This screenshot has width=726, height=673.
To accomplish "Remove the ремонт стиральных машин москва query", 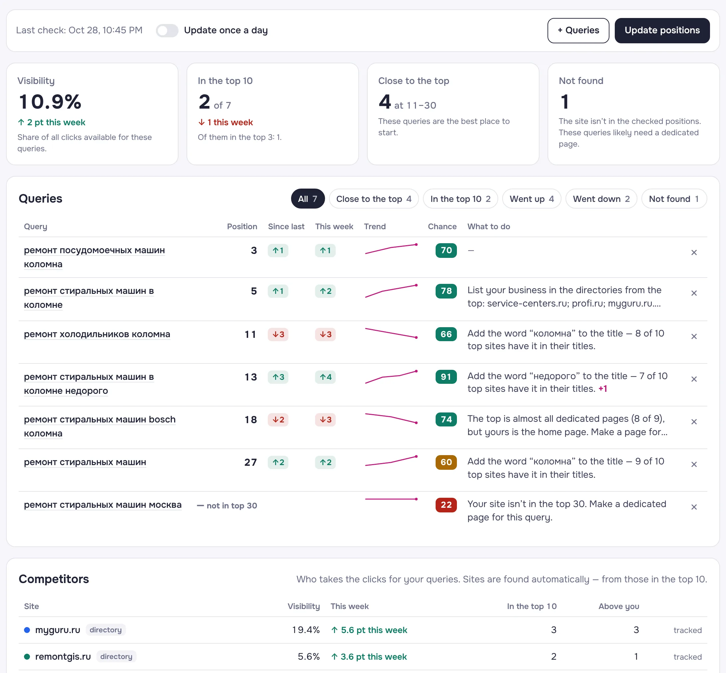I will 694,507.
